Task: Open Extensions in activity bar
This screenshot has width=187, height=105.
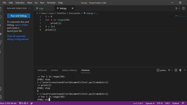Action: coord(1,42)
